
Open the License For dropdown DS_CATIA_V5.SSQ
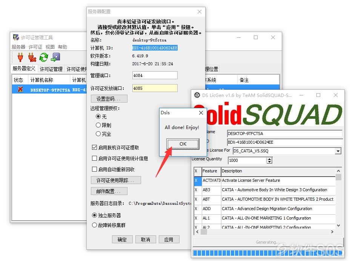338,151
